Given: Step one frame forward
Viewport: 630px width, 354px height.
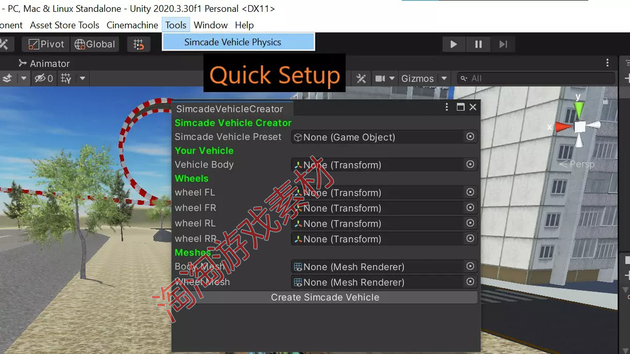Looking at the screenshot, I should coord(503,44).
